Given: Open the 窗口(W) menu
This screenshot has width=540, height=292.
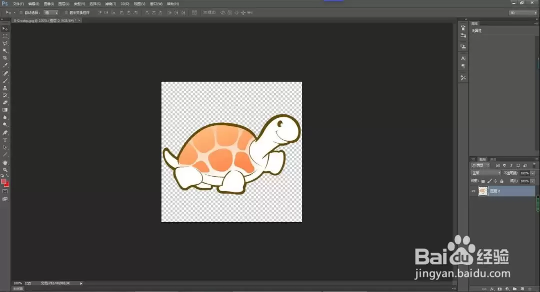Looking at the screenshot, I should [156, 4].
